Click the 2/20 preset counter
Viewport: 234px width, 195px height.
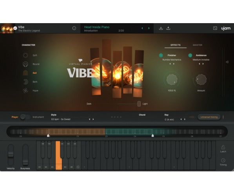tap(121, 31)
